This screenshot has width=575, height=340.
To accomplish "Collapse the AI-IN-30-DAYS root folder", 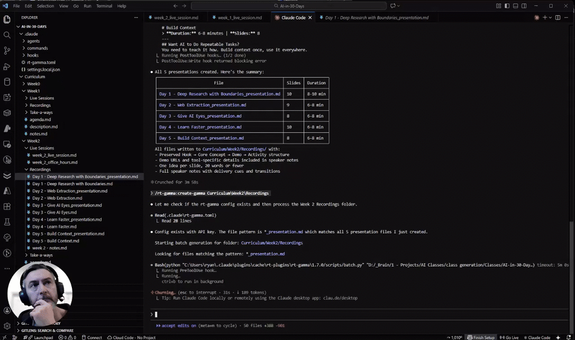I will (x=18, y=27).
